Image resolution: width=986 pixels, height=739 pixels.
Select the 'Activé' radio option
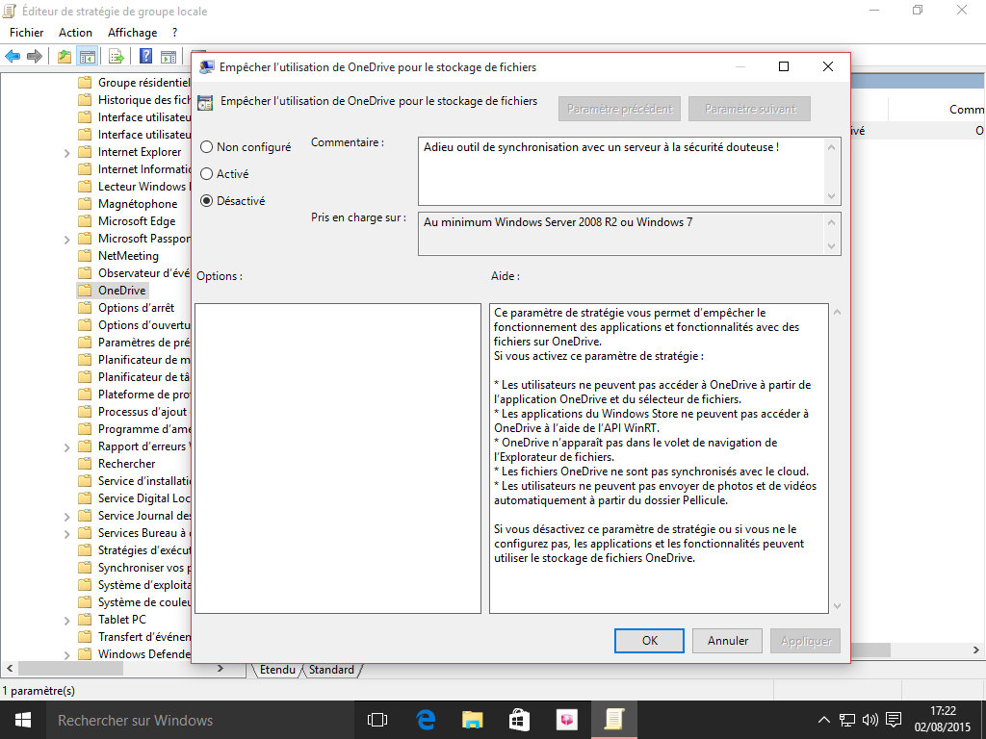tap(207, 174)
